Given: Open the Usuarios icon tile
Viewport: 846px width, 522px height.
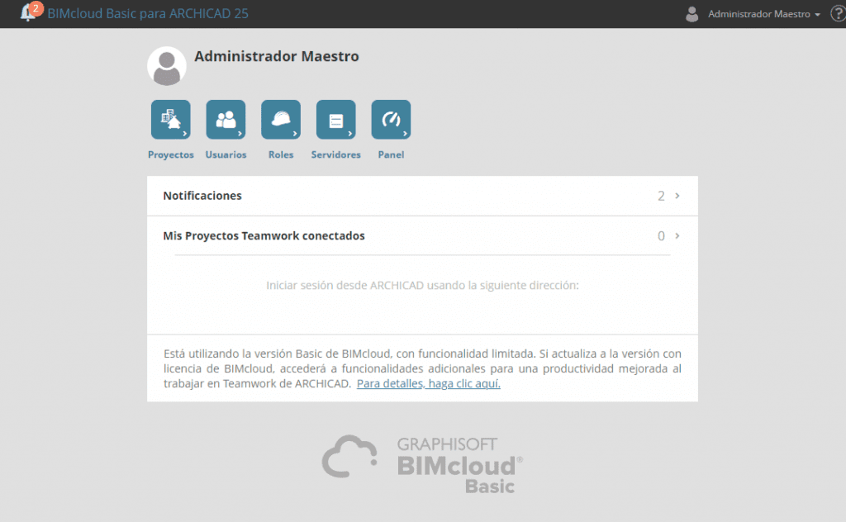Looking at the screenshot, I should point(226,120).
